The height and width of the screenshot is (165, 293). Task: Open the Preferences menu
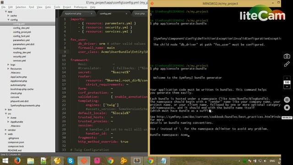coord(81,7)
